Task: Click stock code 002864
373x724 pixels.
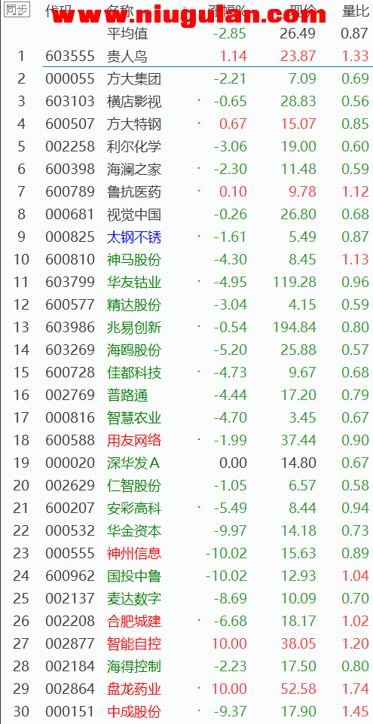Action: (x=70, y=689)
